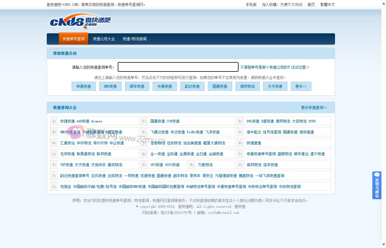This screenshot has width=386, height=248.
Task: Expand more couriers with 更多>> button
Action: coord(301,86)
